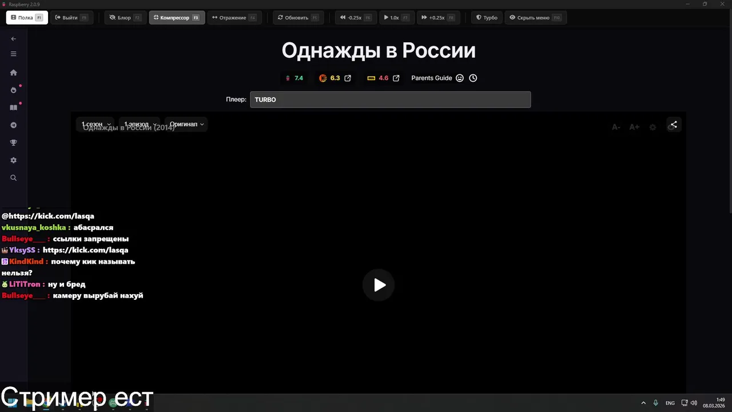Screen dimensions: 732x412
Task: Click chat username LiTiTron
Action: [x=25, y=284]
